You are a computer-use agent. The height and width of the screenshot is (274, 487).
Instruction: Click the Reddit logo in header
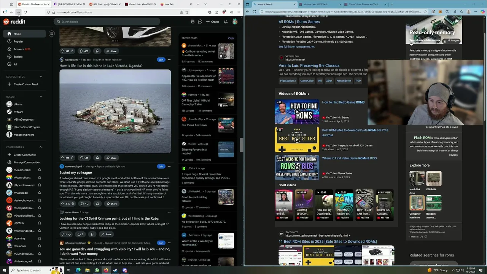click(x=14, y=22)
